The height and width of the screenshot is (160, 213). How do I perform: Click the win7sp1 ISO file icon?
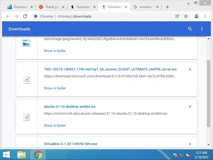click(x=26, y=80)
